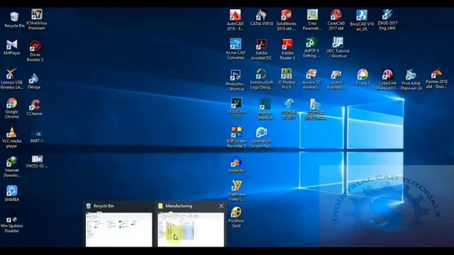Launch Print Artist Platinum 24 icon
Viewport: 454px width, 255px height.
pyautogui.click(x=411, y=79)
